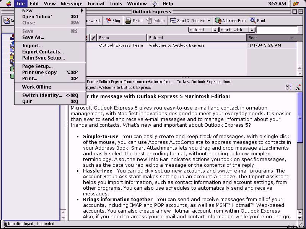The height and width of the screenshot is (229, 306).
Task: Expand the New submenu
Action: point(50,11)
